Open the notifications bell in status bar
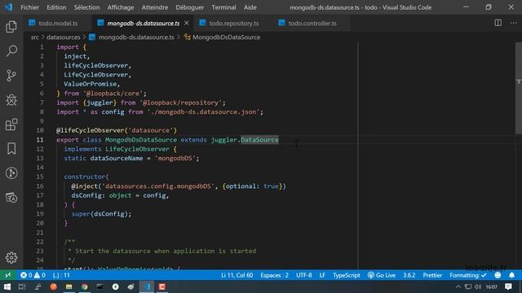 pyautogui.click(x=511, y=275)
